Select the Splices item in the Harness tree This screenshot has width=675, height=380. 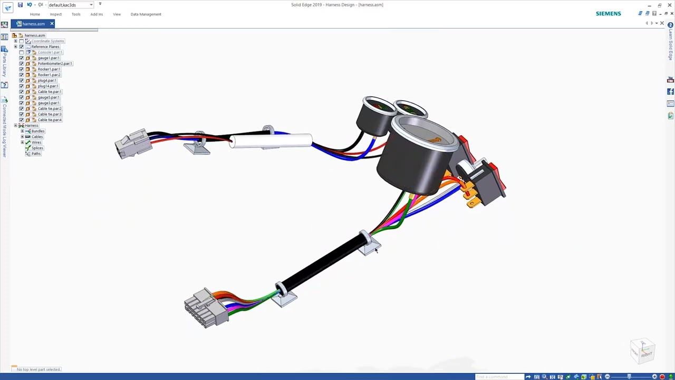pos(37,148)
